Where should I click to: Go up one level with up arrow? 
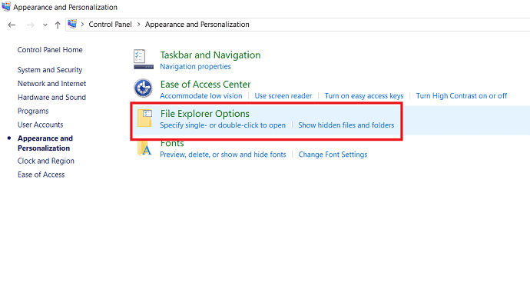(x=58, y=25)
